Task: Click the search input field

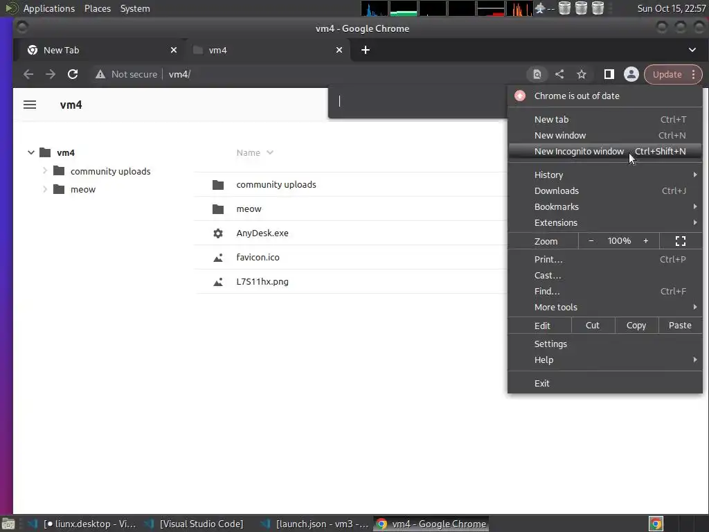Action: click(418, 101)
